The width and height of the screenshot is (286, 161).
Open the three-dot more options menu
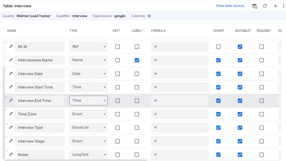[x=283, y=6]
